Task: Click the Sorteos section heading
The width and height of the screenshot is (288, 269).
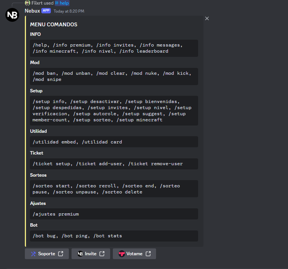Action: (x=38, y=175)
